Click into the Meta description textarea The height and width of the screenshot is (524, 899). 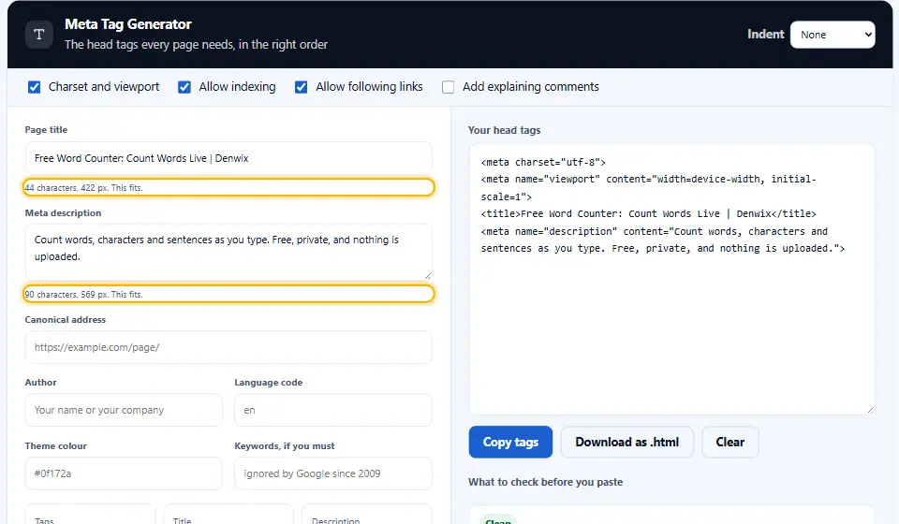(228, 252)
